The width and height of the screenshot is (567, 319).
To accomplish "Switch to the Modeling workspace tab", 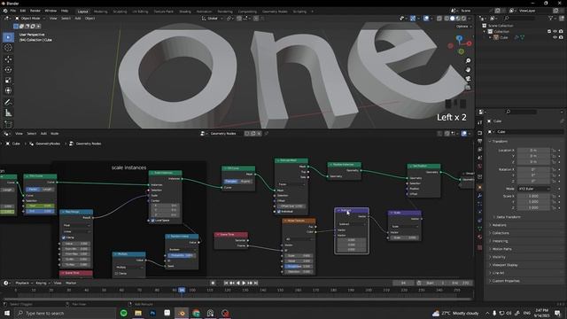I will [100, 12].
